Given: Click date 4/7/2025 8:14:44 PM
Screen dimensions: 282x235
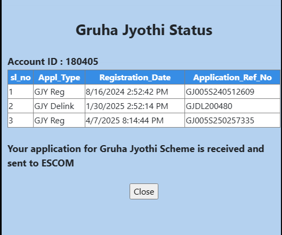Looking at the screenshot, I should tap(125, 121).
